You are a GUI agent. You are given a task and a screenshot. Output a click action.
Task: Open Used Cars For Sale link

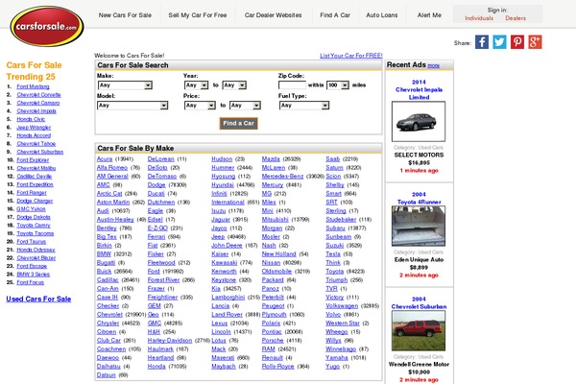tap(38, 300)
